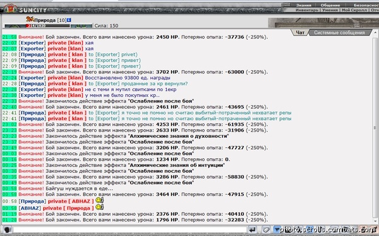Open the Умения link

(330, 10)
